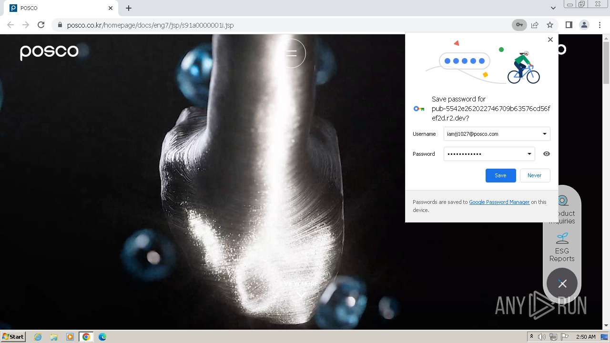610x343 pixels.
Task: Go forward to the next page
Action: [x=26, y=25]
